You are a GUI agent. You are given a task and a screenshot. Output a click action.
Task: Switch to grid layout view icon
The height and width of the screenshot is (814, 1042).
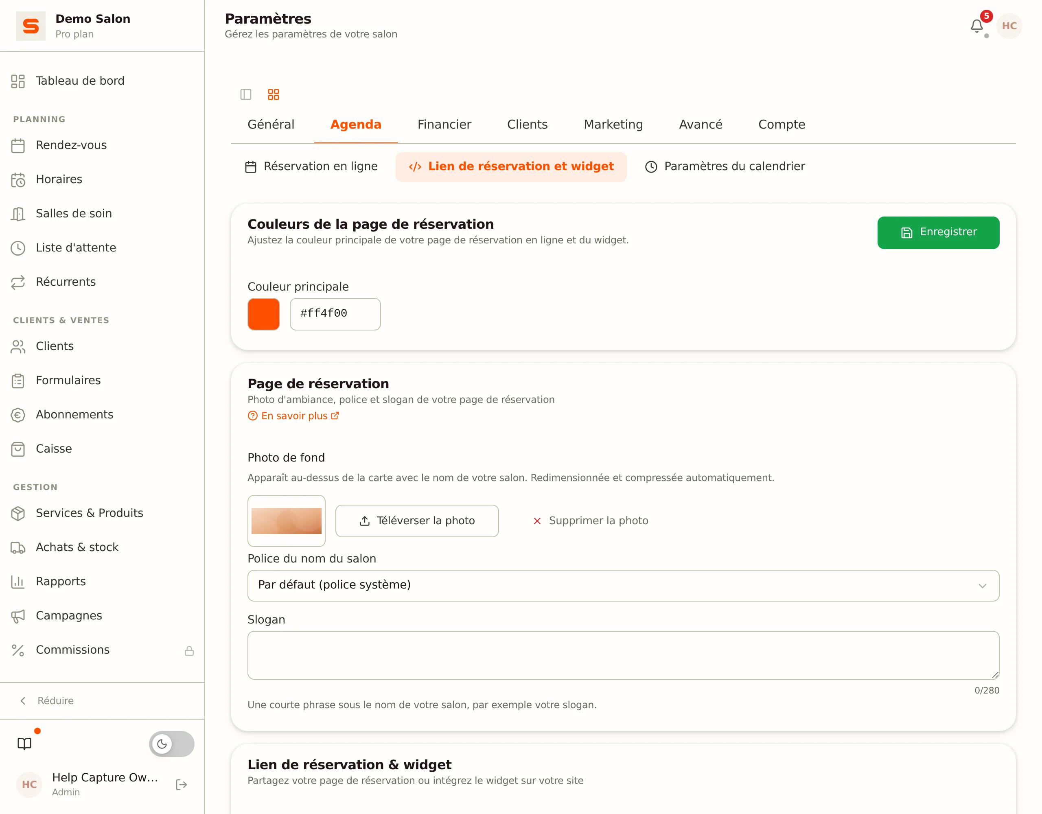point(274,94)
